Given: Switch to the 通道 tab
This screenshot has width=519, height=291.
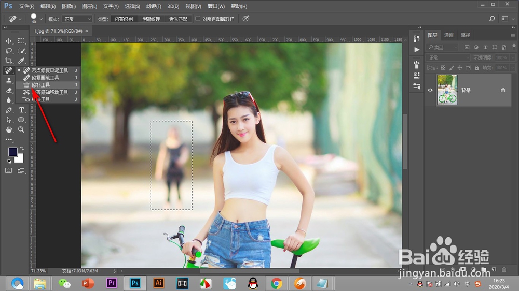Looking at the screenshot, I should click(449, 35).
